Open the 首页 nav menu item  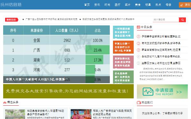click(87, 5)
